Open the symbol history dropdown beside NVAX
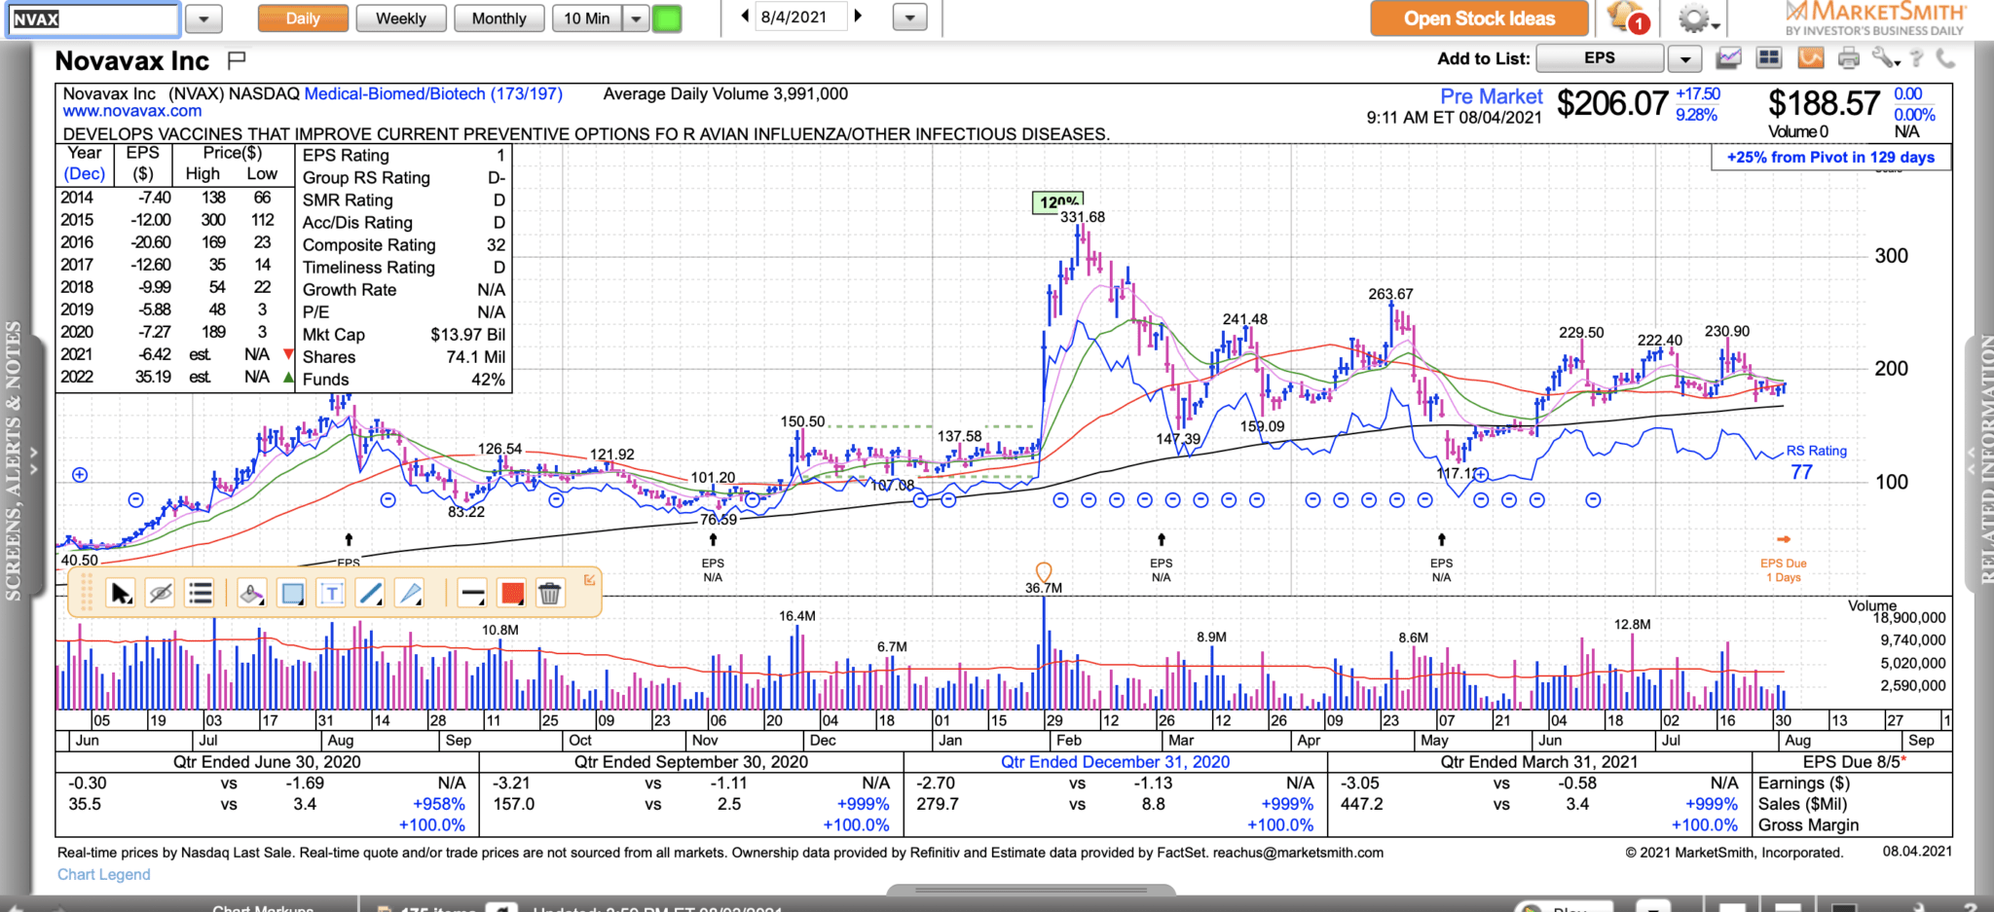 click(x=203, y=18)
